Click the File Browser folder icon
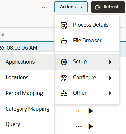 63,41
